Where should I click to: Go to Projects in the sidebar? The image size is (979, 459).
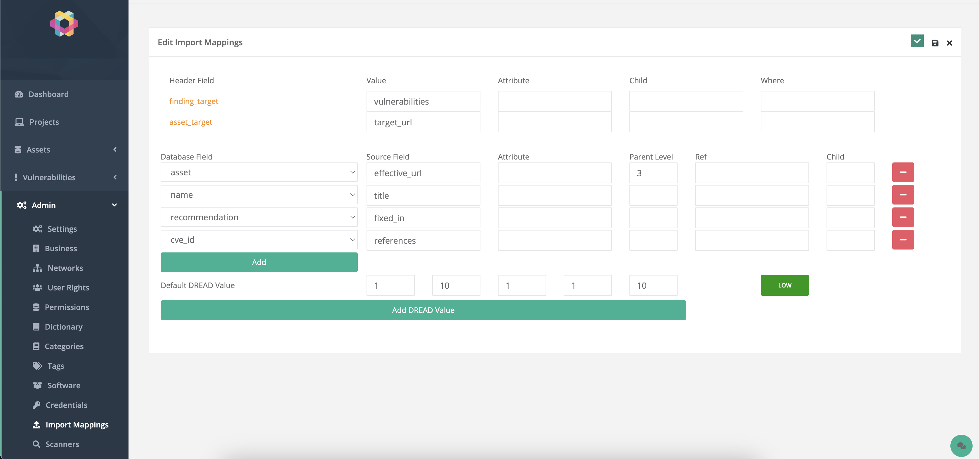click(44, 122)
